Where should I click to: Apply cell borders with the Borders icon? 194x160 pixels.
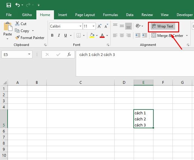click(x=79, y=35)
